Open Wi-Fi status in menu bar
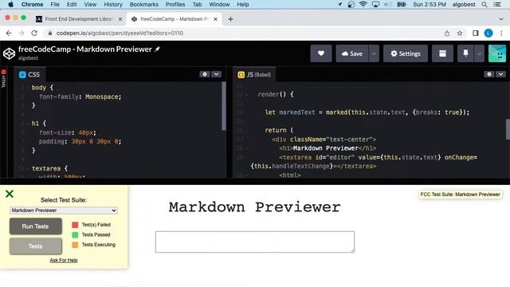 pos(363,5)
